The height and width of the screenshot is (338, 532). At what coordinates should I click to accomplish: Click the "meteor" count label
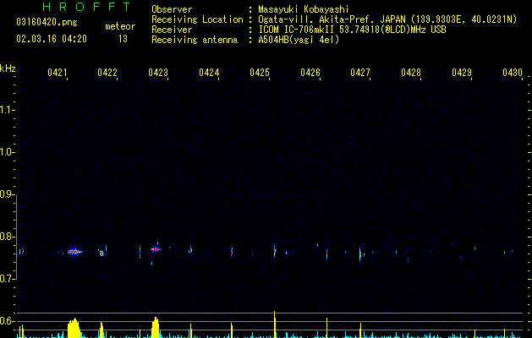pyautogui.click(x=120, y=26)
